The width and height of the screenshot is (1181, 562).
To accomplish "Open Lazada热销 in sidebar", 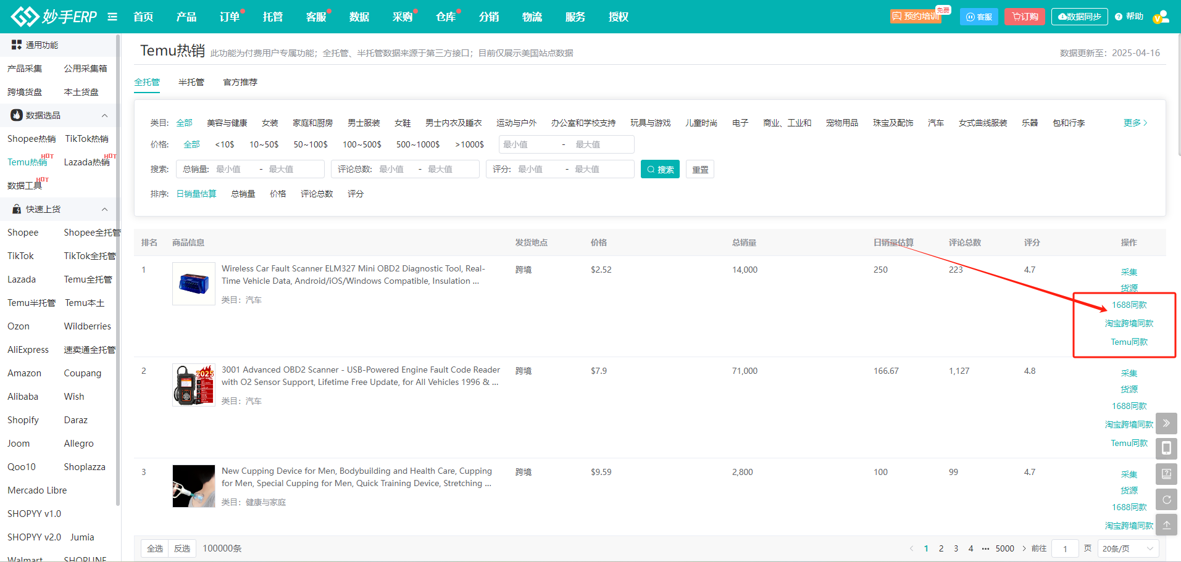I will (87, 162).
